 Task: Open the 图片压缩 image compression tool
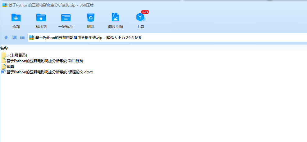point(116,17)
